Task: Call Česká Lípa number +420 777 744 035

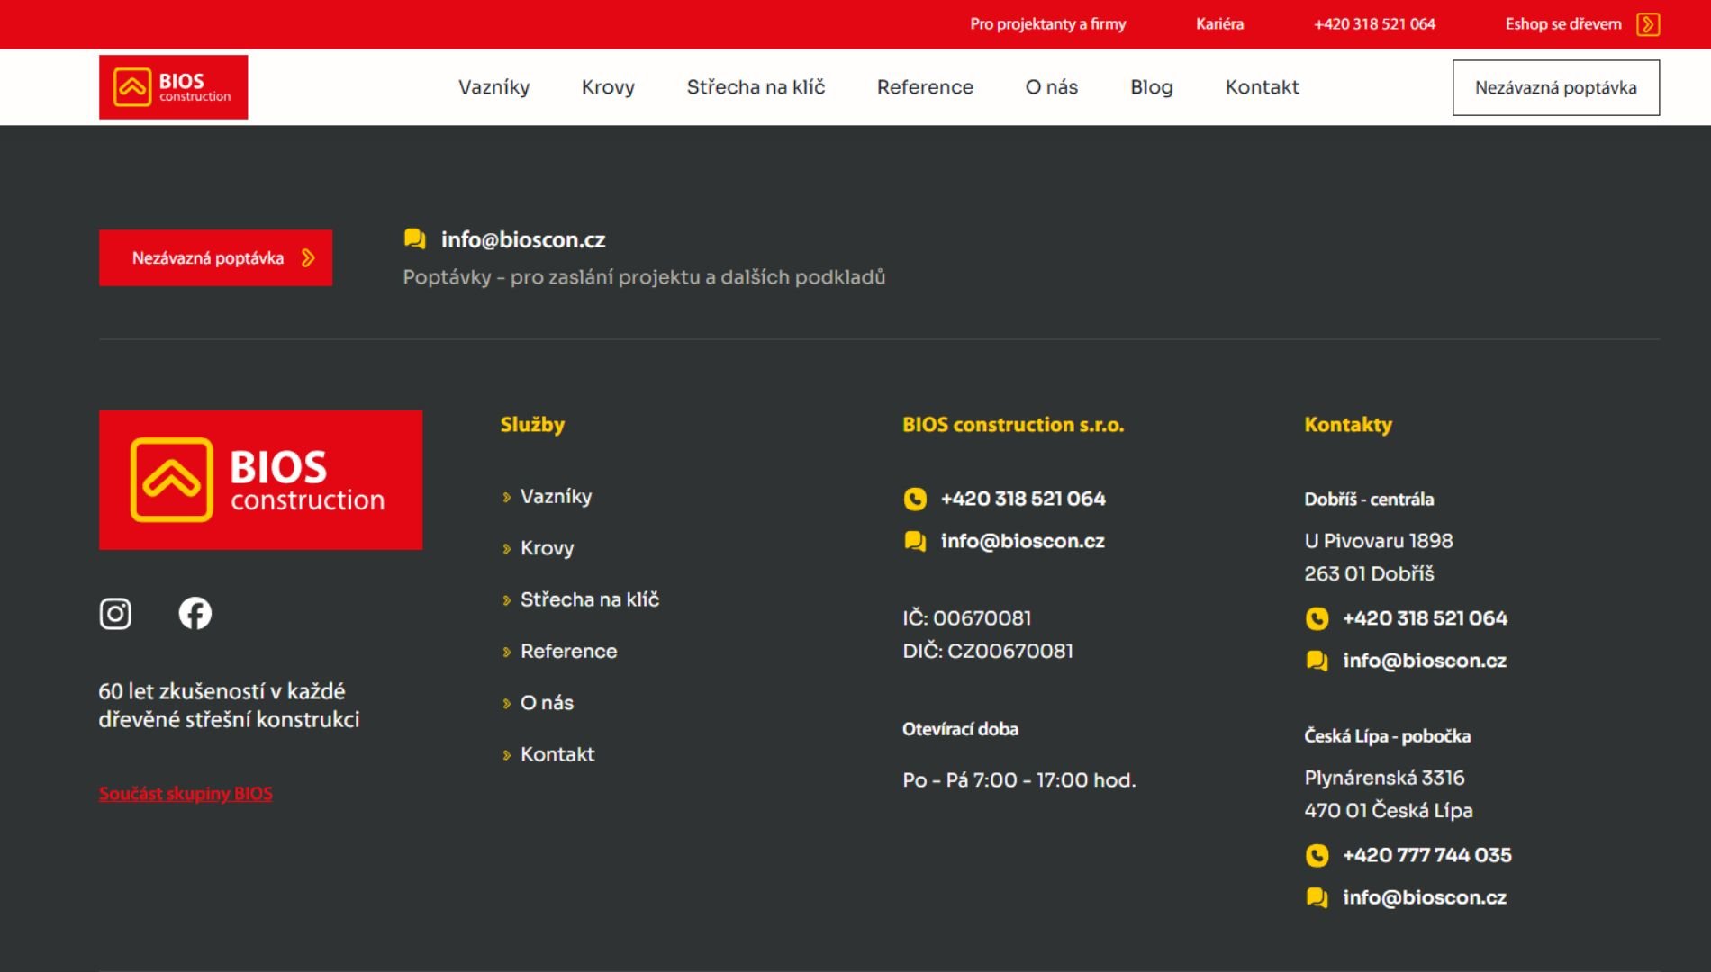Action: click(1427, 855)
